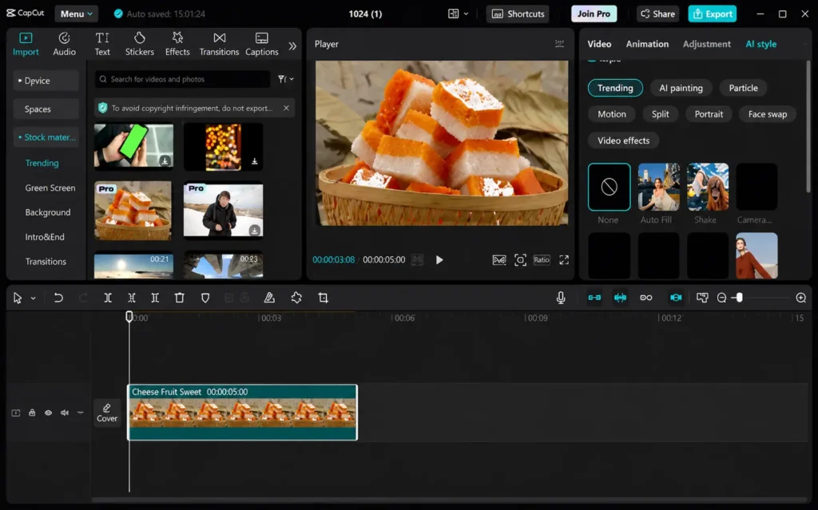Open Intro&End stock category
Image resolution: width=818 pixels, height=510 pixels.
45,237
